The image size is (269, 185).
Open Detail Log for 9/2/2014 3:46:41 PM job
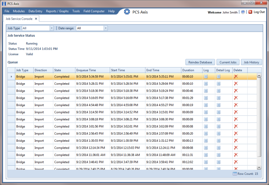(x=218, y=162)
